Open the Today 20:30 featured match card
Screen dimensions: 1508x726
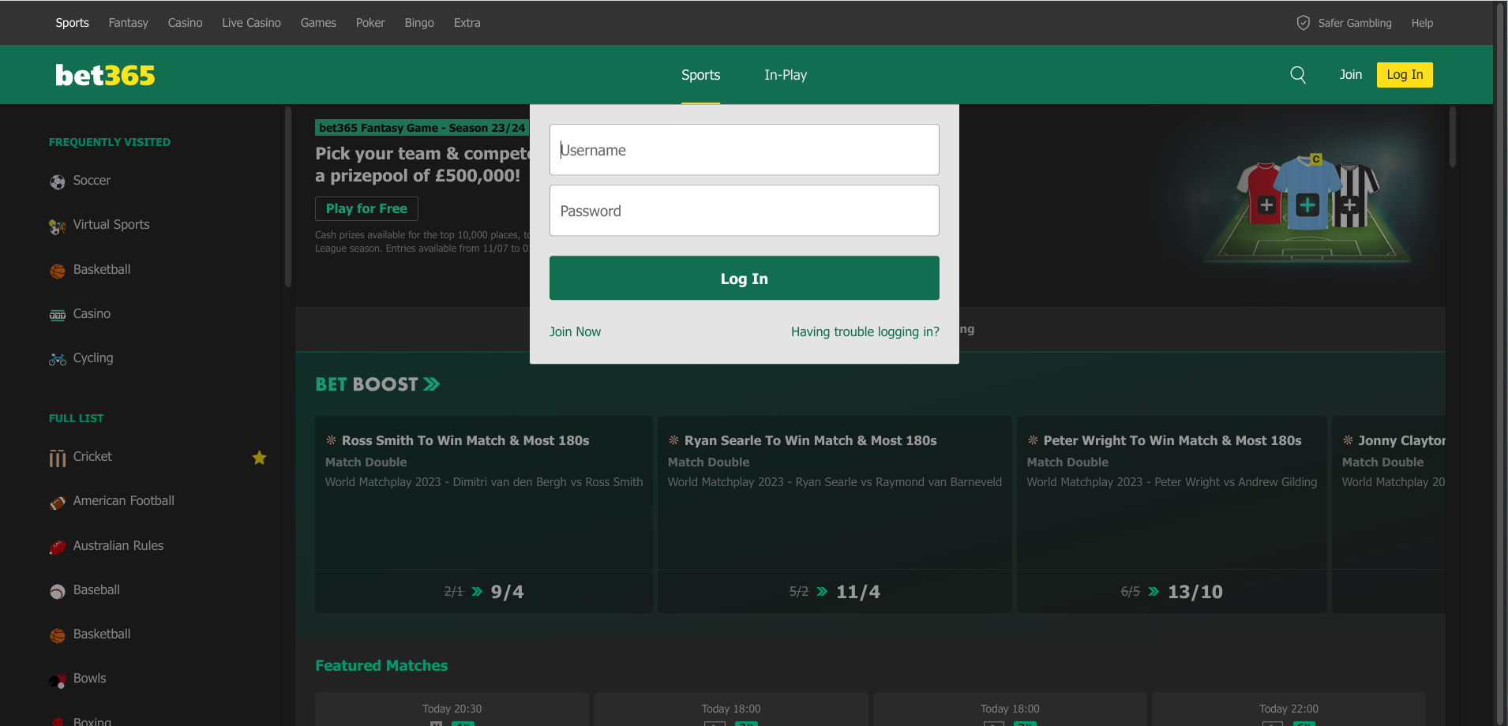pos(452,709)
